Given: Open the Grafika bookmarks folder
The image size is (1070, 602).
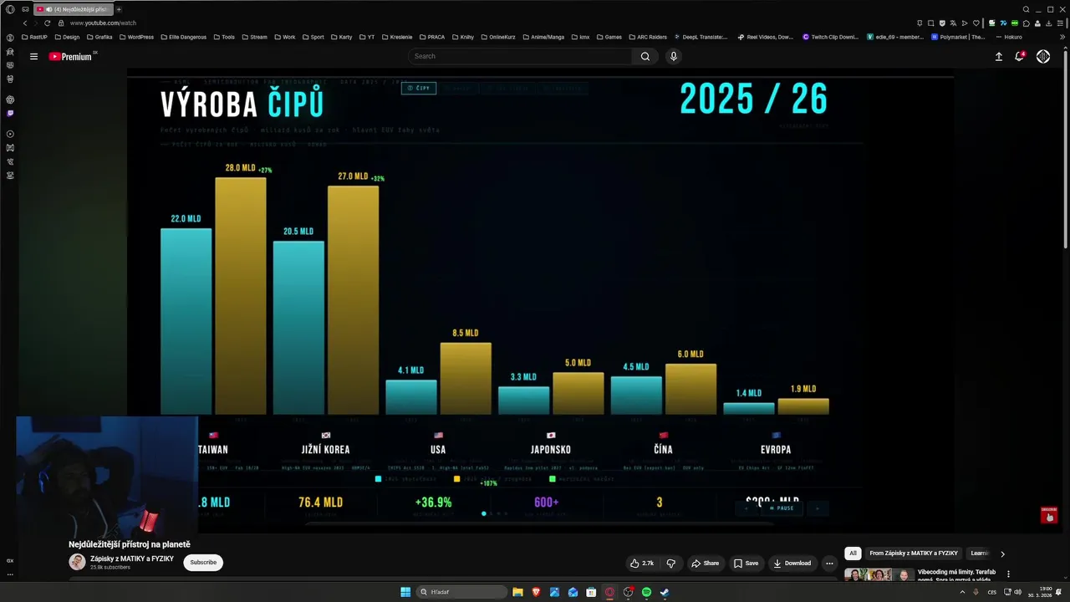Looking at the screenshot, I should [99, 37].
